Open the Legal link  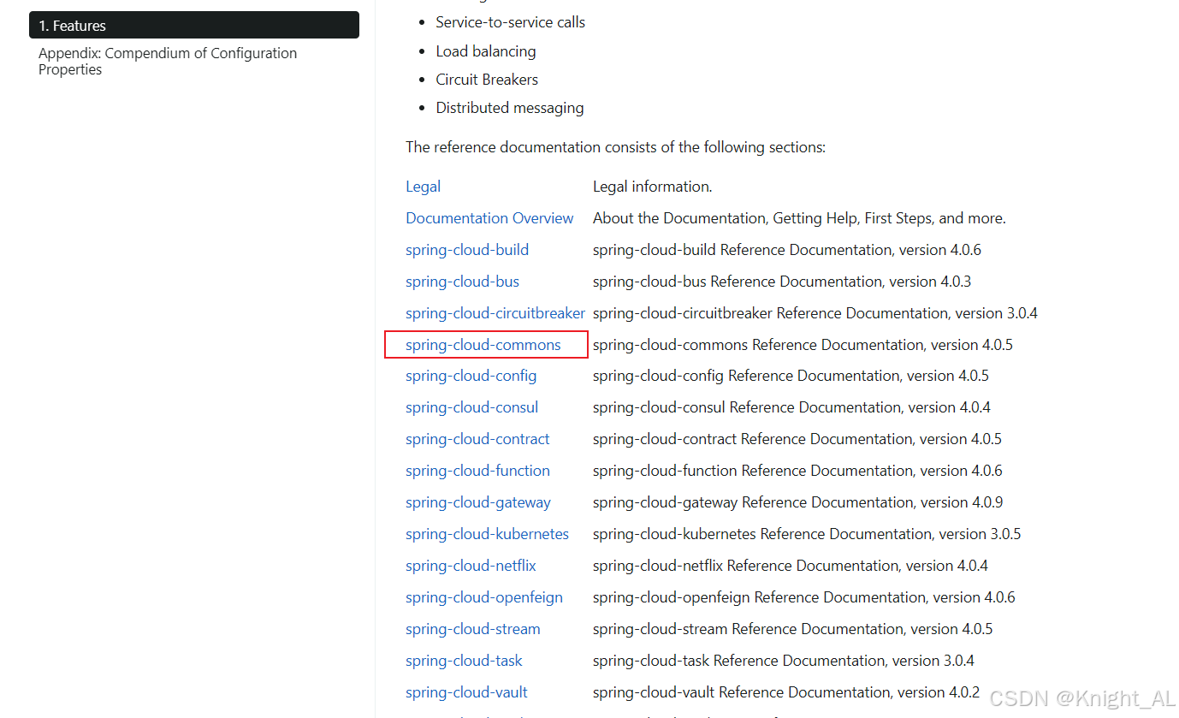424,187
